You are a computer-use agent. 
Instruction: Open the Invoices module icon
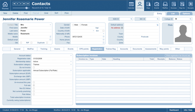tap(174, 6)
